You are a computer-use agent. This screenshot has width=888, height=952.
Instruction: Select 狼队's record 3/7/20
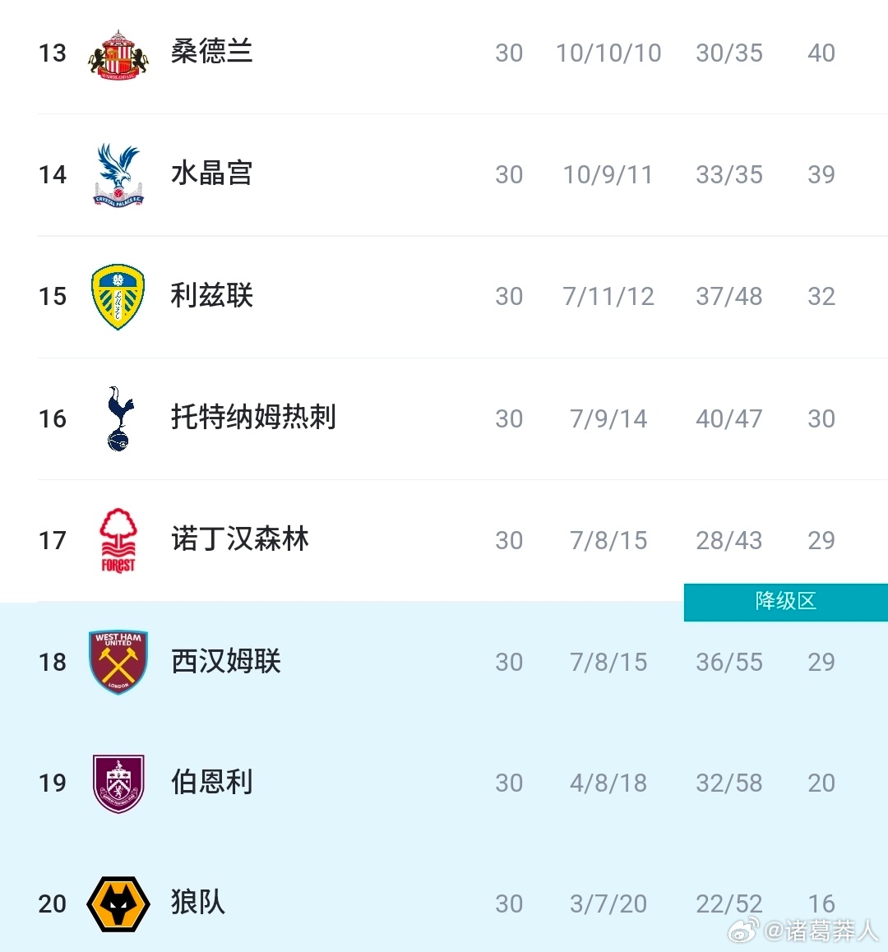(x=608, y=903)
